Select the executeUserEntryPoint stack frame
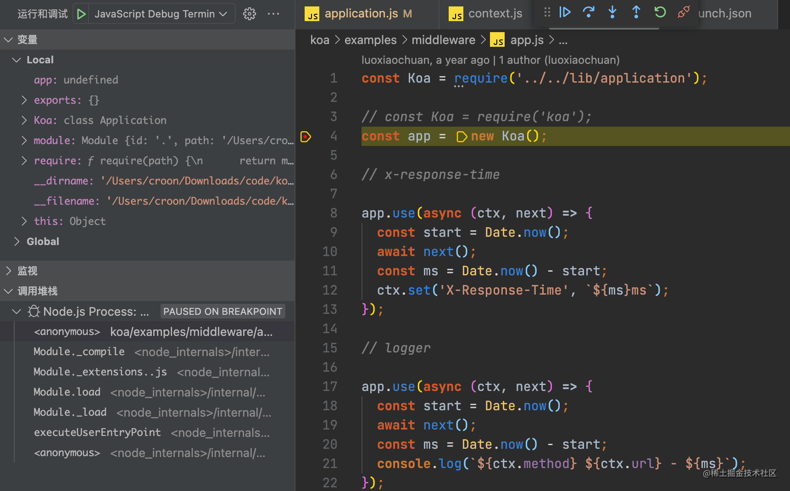This screenshot has width=790, height=491. click(x=147, y=433)
